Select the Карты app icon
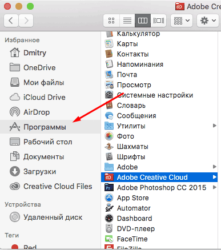This screenshot has height=250, width=221. tap(109, 44)
